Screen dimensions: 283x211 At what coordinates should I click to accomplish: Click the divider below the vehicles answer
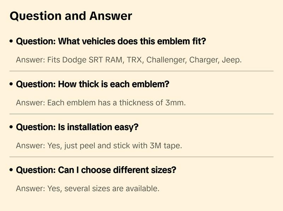click(x=141, y=71)
